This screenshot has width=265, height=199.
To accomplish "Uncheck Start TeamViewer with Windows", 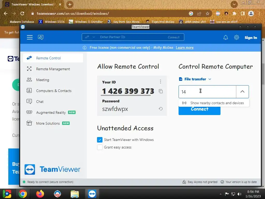I will (100, 140).
